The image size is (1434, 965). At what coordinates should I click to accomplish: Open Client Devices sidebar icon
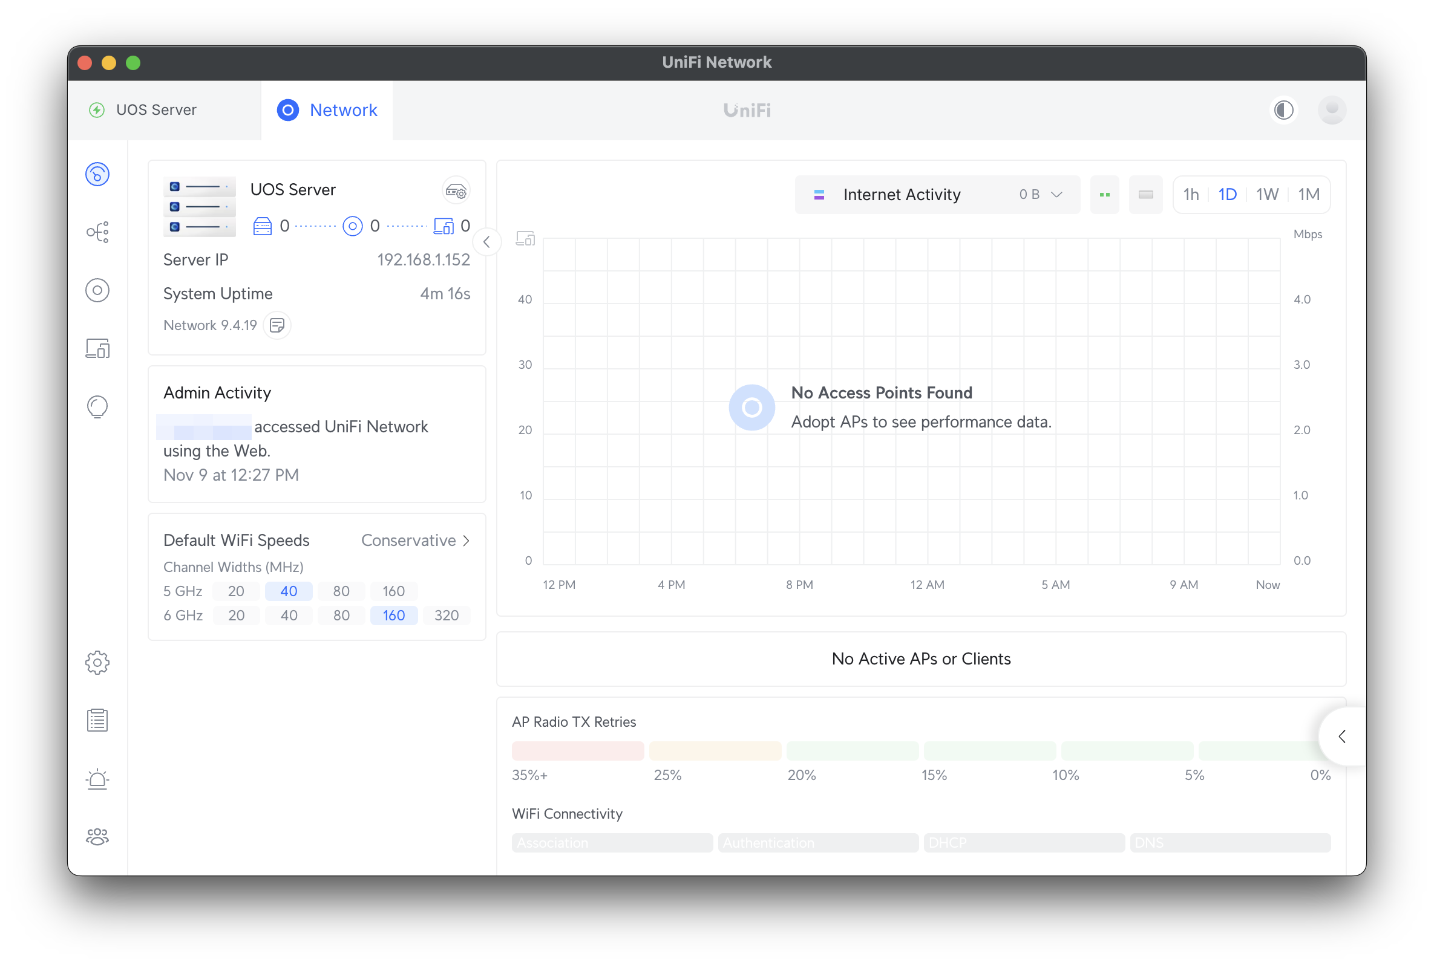tap(97, 348)
